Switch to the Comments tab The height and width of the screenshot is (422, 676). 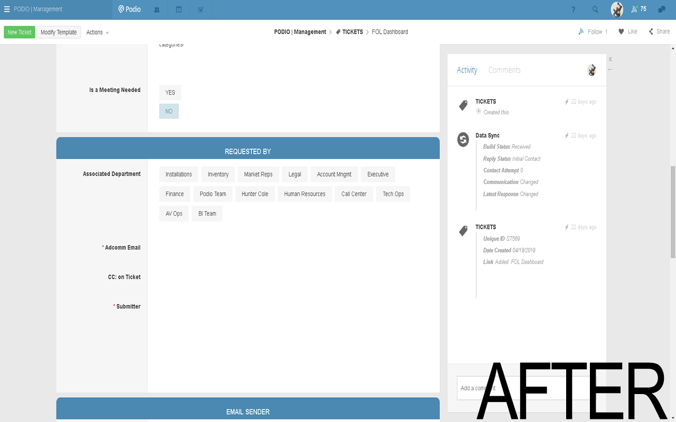pyautogui.click(x=504, y=70)
